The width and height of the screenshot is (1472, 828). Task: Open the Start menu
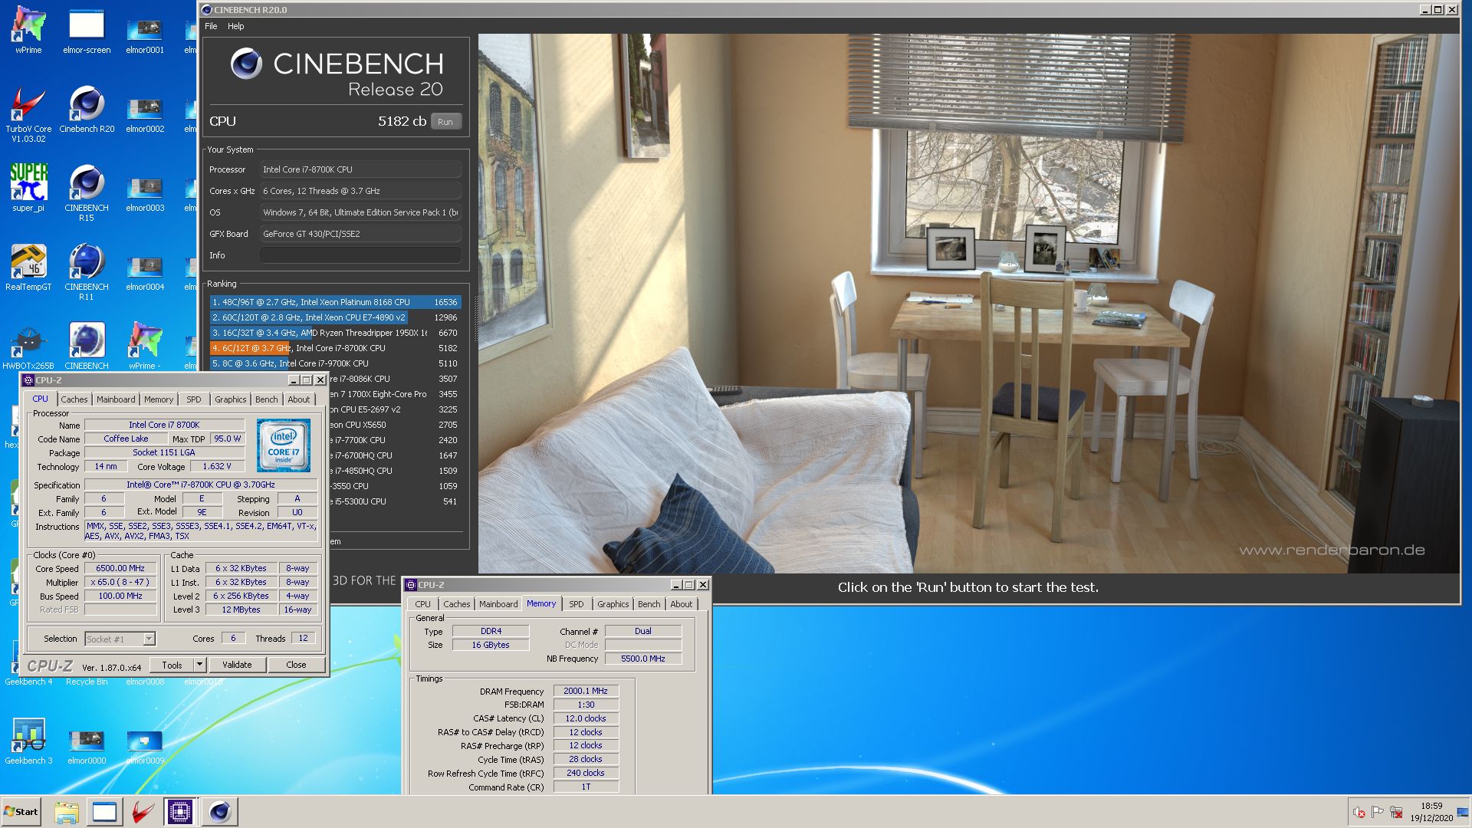[21, 812]
